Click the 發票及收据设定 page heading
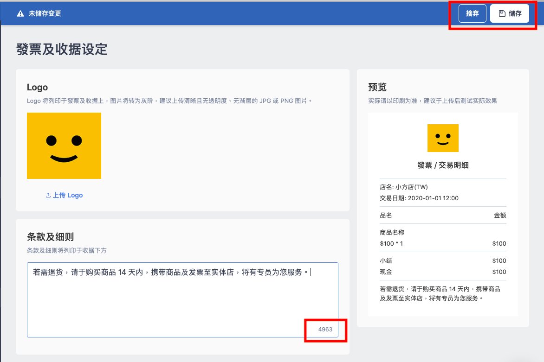Image resolution: width=544 pixels, height=362 pixels. [62, 49]
